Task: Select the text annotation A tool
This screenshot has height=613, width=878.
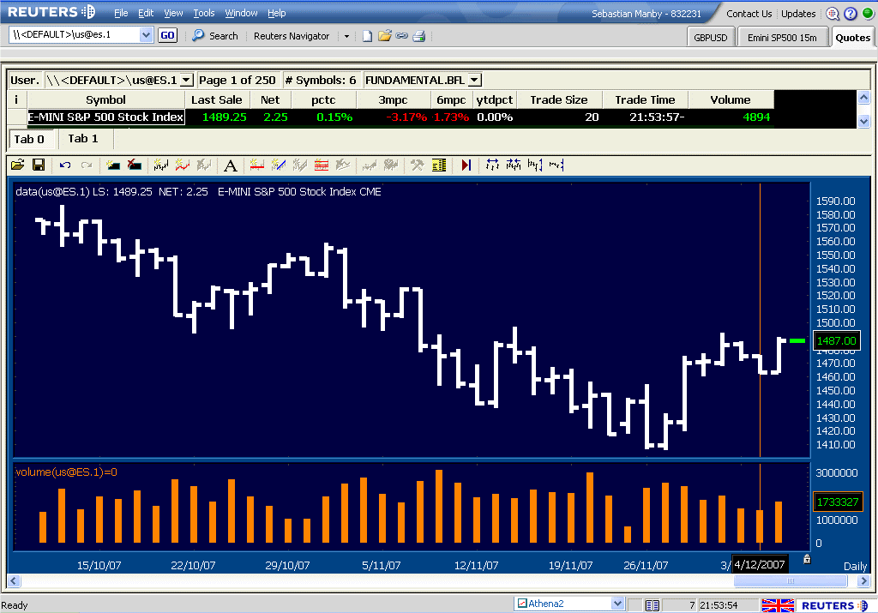Action: tap(230, 165)
